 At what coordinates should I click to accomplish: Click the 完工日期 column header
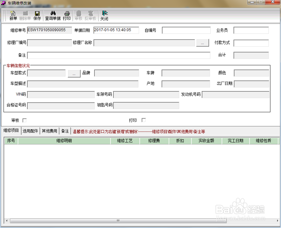[235, 141]
